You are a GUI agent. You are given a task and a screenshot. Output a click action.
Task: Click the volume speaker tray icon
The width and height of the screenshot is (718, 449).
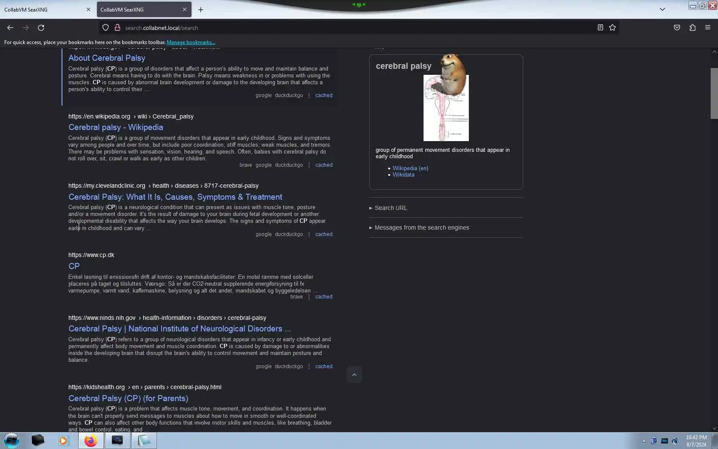point(675,441)
